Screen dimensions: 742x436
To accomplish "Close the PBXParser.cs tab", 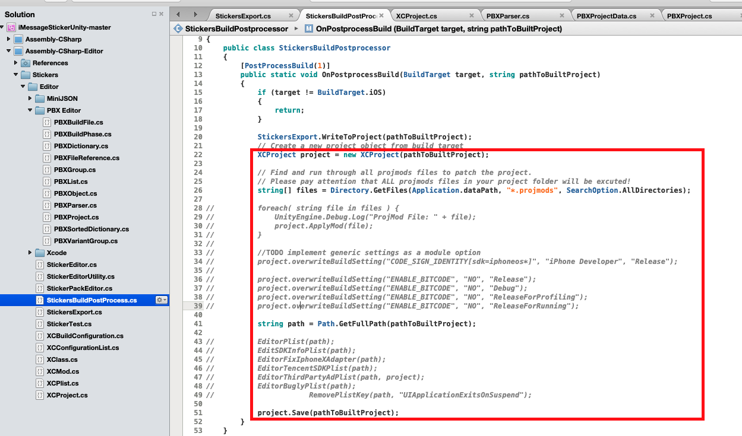I will pyautogui.click(x=561, y=16).
